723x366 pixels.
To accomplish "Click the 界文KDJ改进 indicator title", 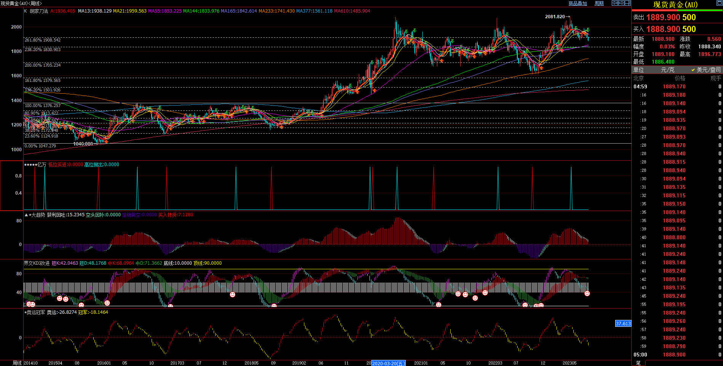I will point(37,263).
